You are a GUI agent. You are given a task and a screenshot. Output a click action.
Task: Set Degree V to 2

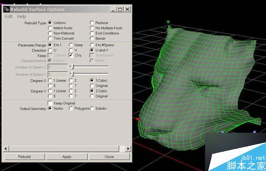71,91
